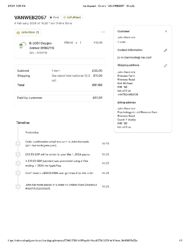Click the Shipping address edit pencil
This screenshot has width=190, height=246.
coord(165,66)
